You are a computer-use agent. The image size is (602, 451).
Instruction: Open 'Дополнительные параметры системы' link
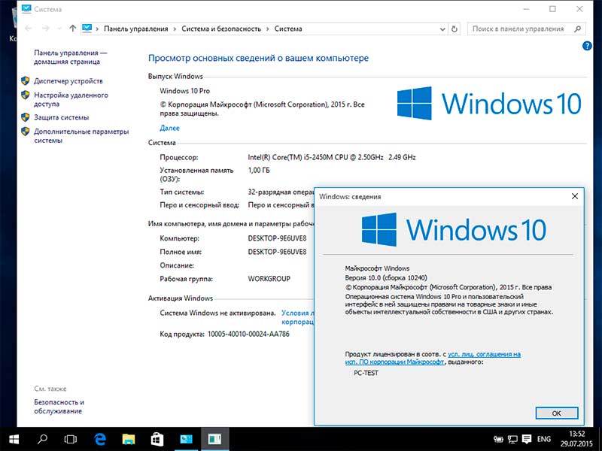(x=81, y=136)
